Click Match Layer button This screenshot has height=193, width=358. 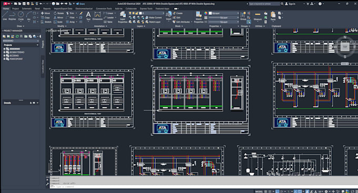pos(153,22)
